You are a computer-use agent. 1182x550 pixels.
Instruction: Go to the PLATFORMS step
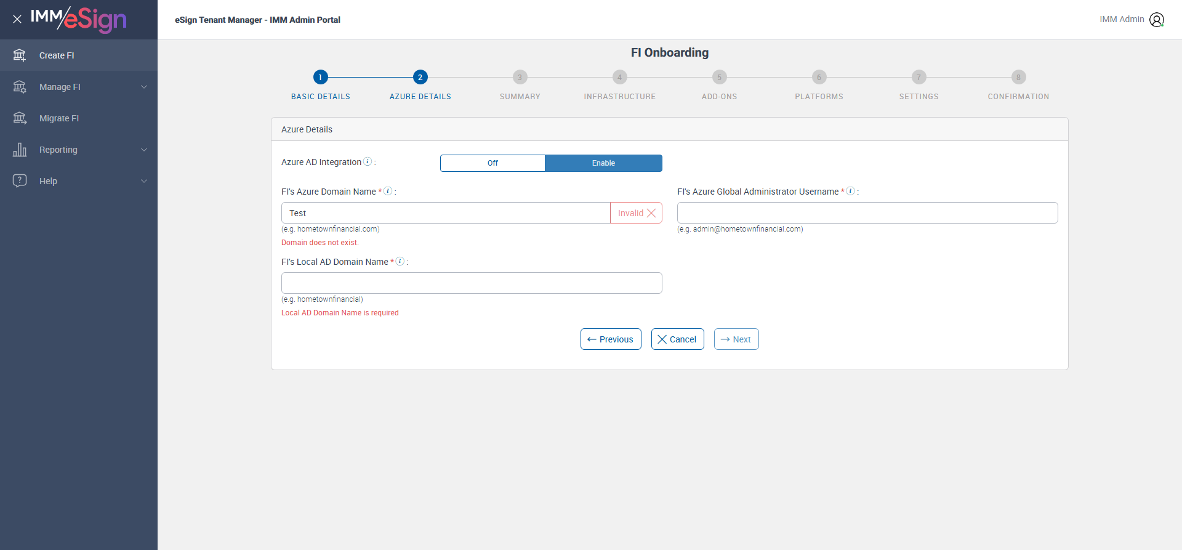click(x=819, y=97)
